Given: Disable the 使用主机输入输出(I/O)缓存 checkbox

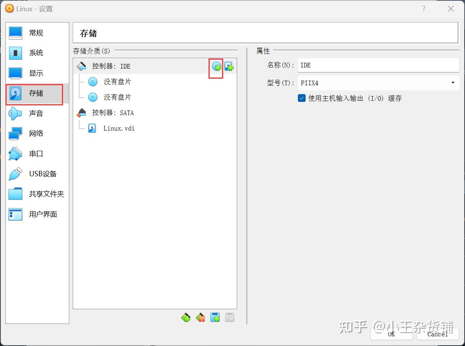Looking at the screenshot, I should pyautogui.click(x=301, y=98).
